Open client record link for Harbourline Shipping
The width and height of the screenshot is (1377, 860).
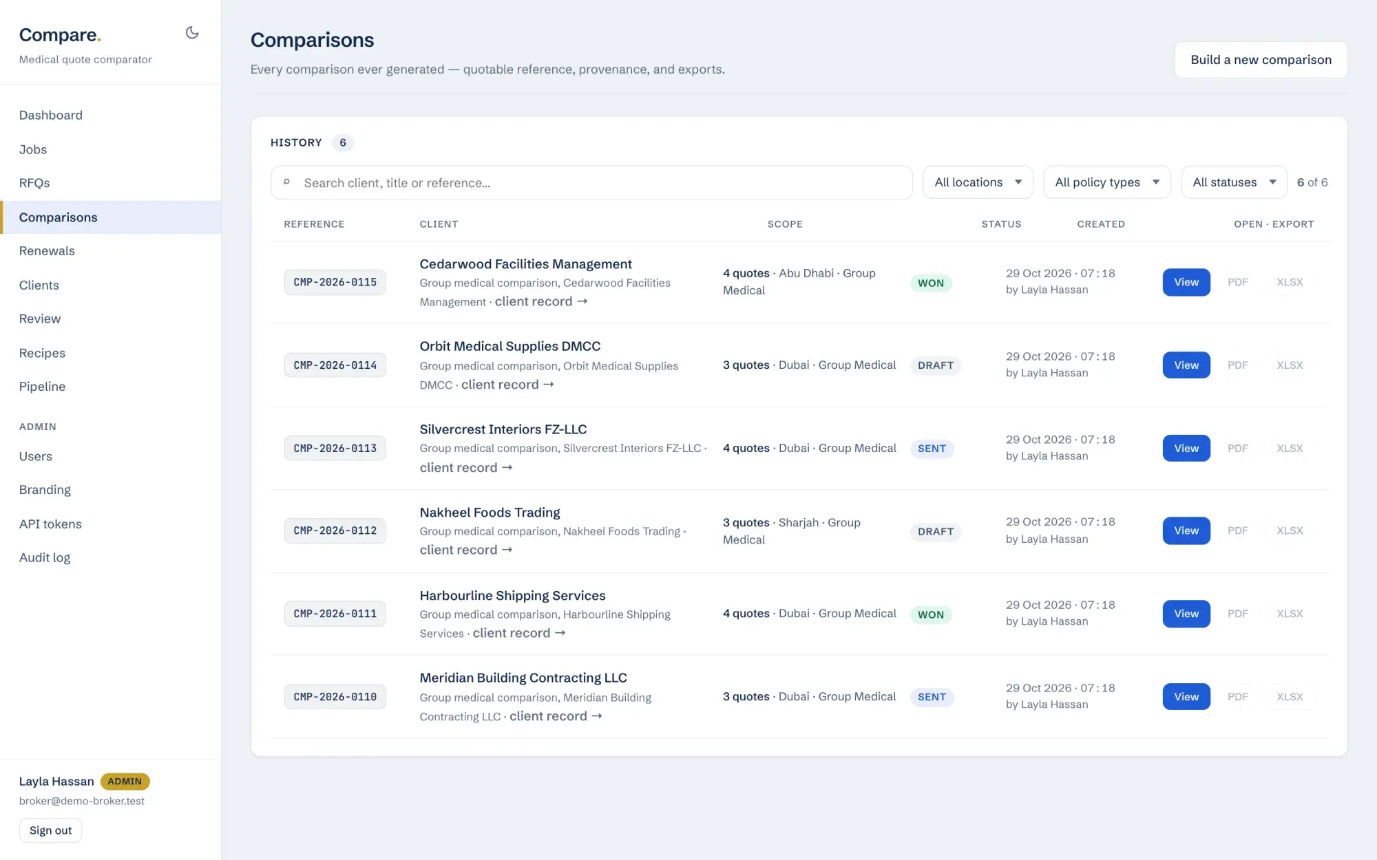tap(519, 633)
